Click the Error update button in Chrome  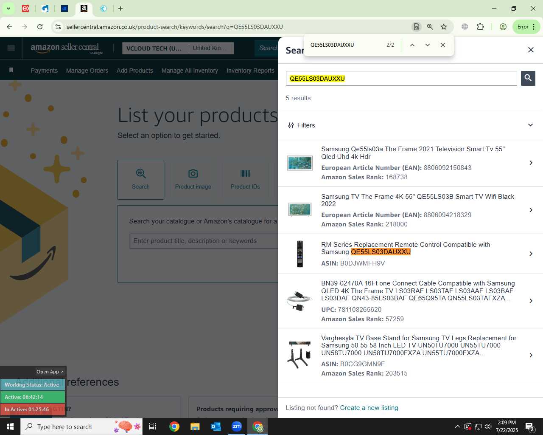click(526, 27)
